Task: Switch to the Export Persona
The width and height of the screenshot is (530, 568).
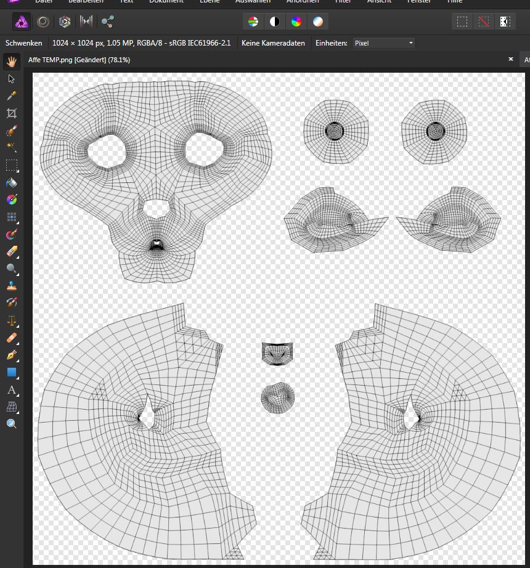Action: (x=108, y=22)
